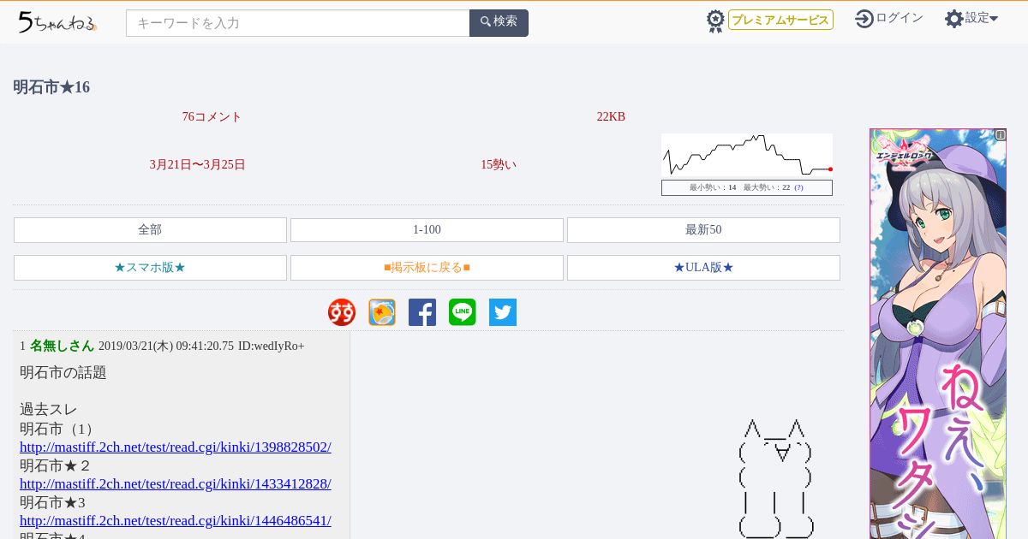Click the (?) help link under momentum graph
The height and width of the screenshot is (539, 1028).
click(798, 187)
